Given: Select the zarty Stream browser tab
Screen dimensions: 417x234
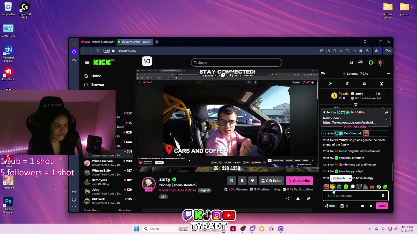Looking at the screenshot, I should click(x=135, y=42).
